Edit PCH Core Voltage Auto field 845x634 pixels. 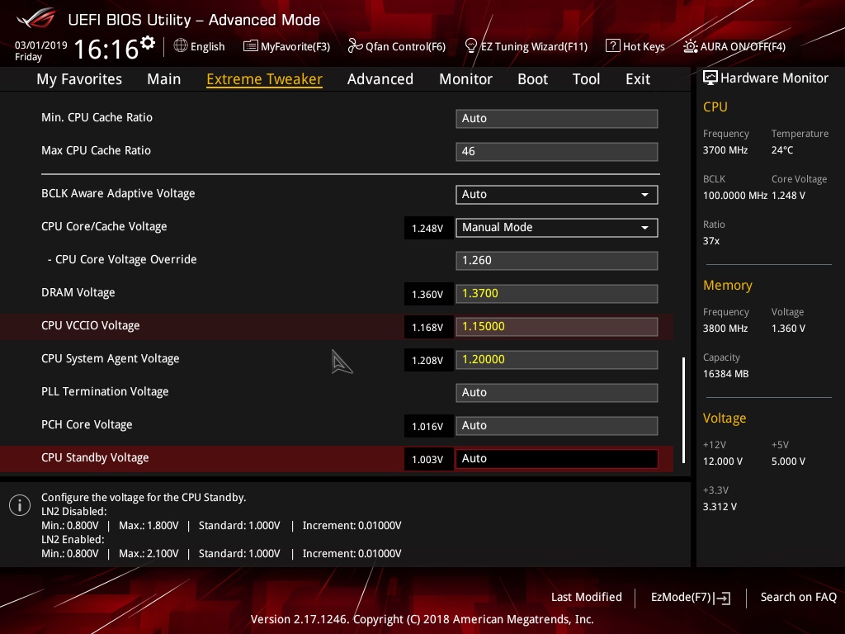pyautogui.click(x=557, y=425)
